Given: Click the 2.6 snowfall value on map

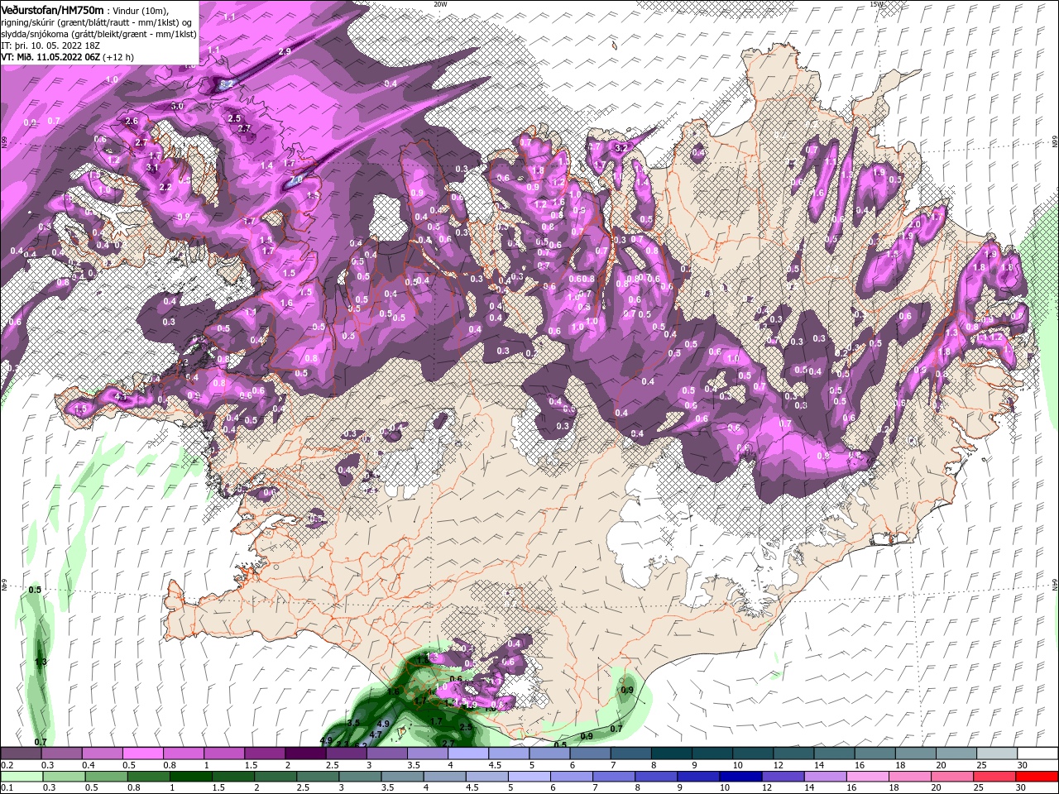Looking at the screenshot, I should coord(131,121).
